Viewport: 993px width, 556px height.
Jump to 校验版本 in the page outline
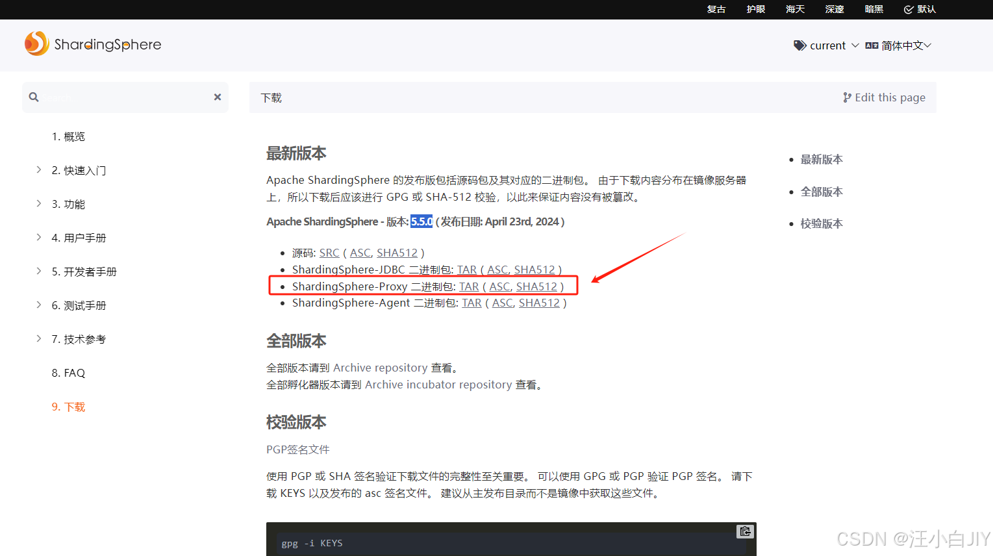click(822, 223)
